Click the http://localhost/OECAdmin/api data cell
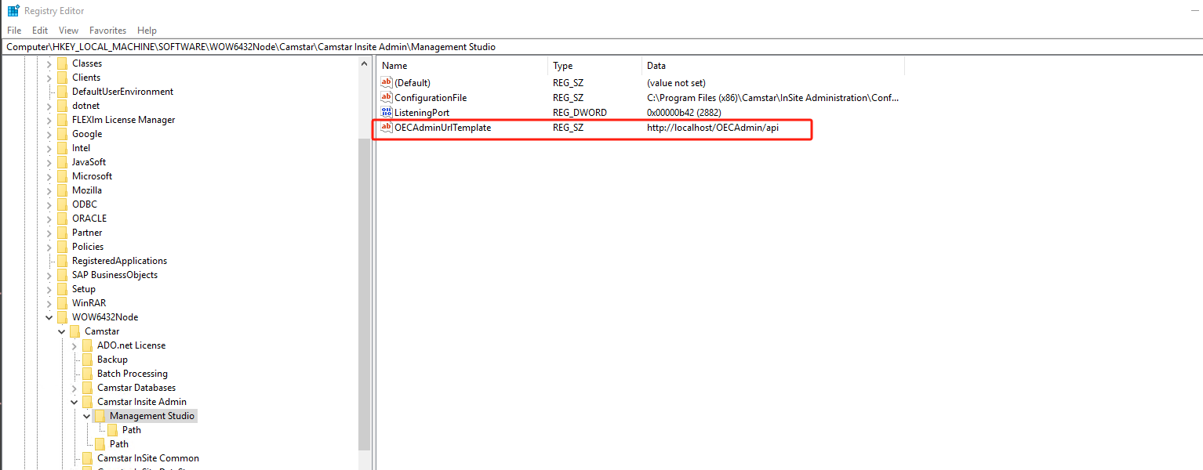 click(x=713, y=127)
